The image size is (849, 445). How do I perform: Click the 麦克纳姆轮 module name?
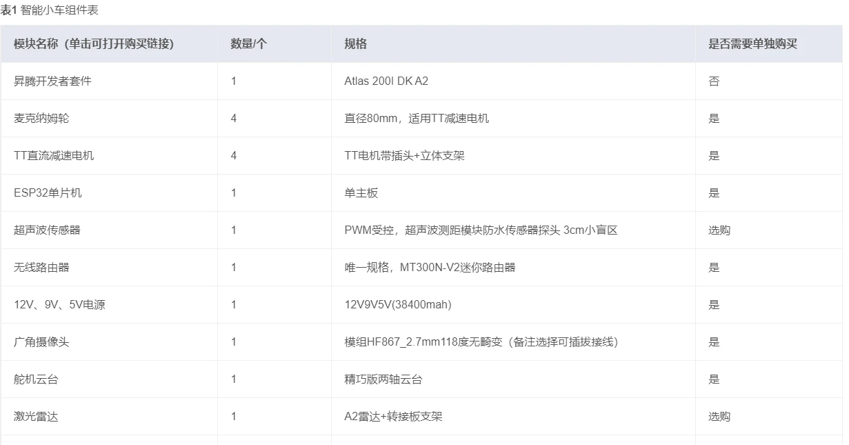[x=41, y=119]
